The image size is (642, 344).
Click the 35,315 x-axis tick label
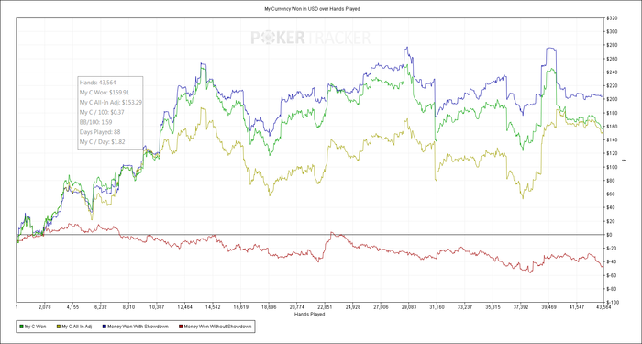click(493, 306)
